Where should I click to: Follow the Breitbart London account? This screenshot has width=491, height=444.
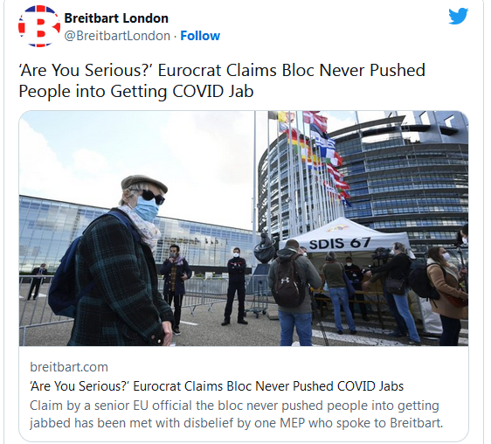[x=200, y=36]
